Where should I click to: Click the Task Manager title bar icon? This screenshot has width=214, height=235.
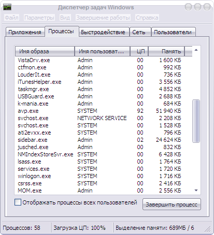7,7
